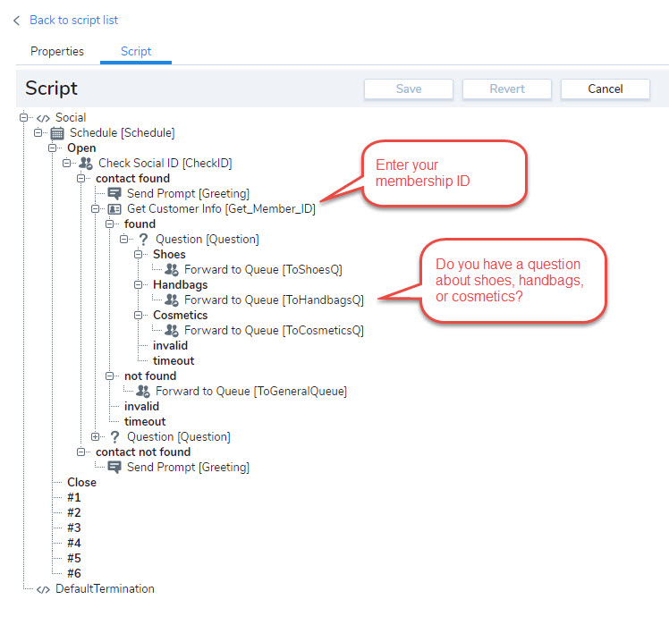Click the ToCosmeticsQ forward queue icon
The height and width of the screenshot is (625, 669).
point(172,330)
